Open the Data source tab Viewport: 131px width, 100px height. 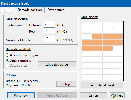tap(56, 10)
